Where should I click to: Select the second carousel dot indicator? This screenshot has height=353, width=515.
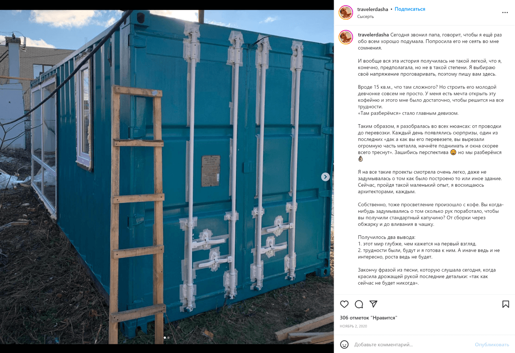point(168,337)
